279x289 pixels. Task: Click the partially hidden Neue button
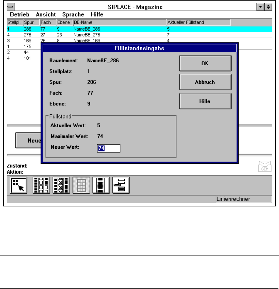pos(28,140)
